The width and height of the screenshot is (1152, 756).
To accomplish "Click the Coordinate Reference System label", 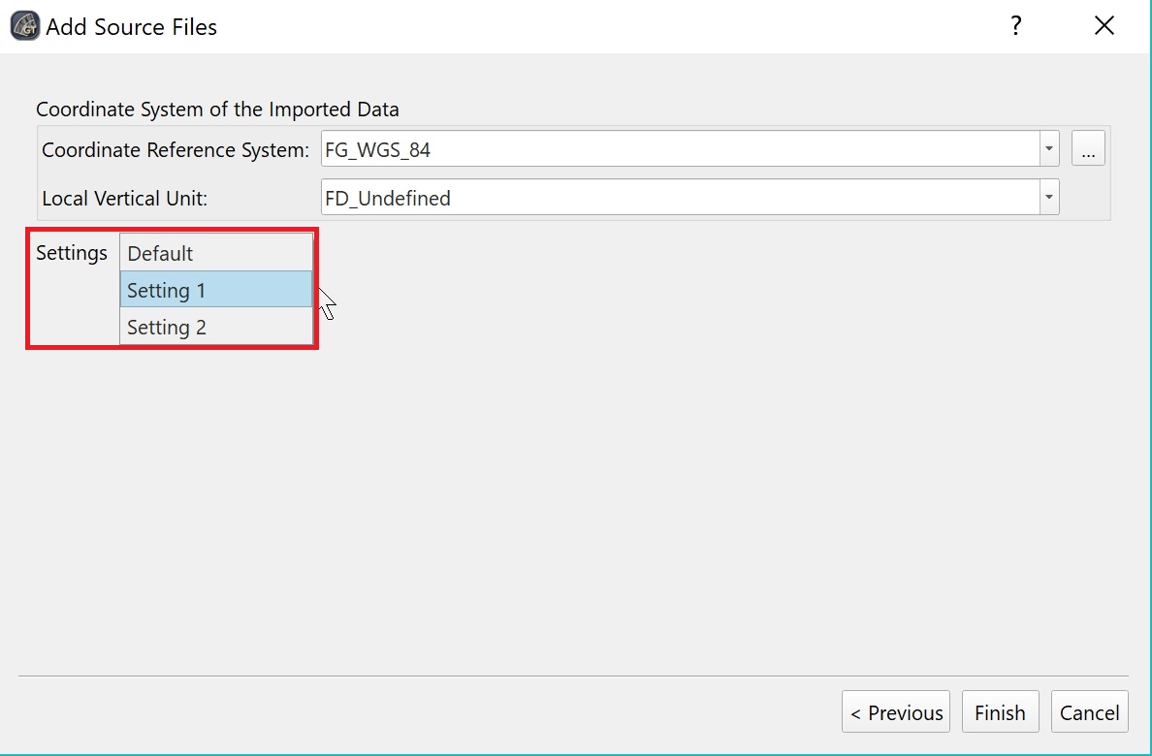I will tap(176, 150).
